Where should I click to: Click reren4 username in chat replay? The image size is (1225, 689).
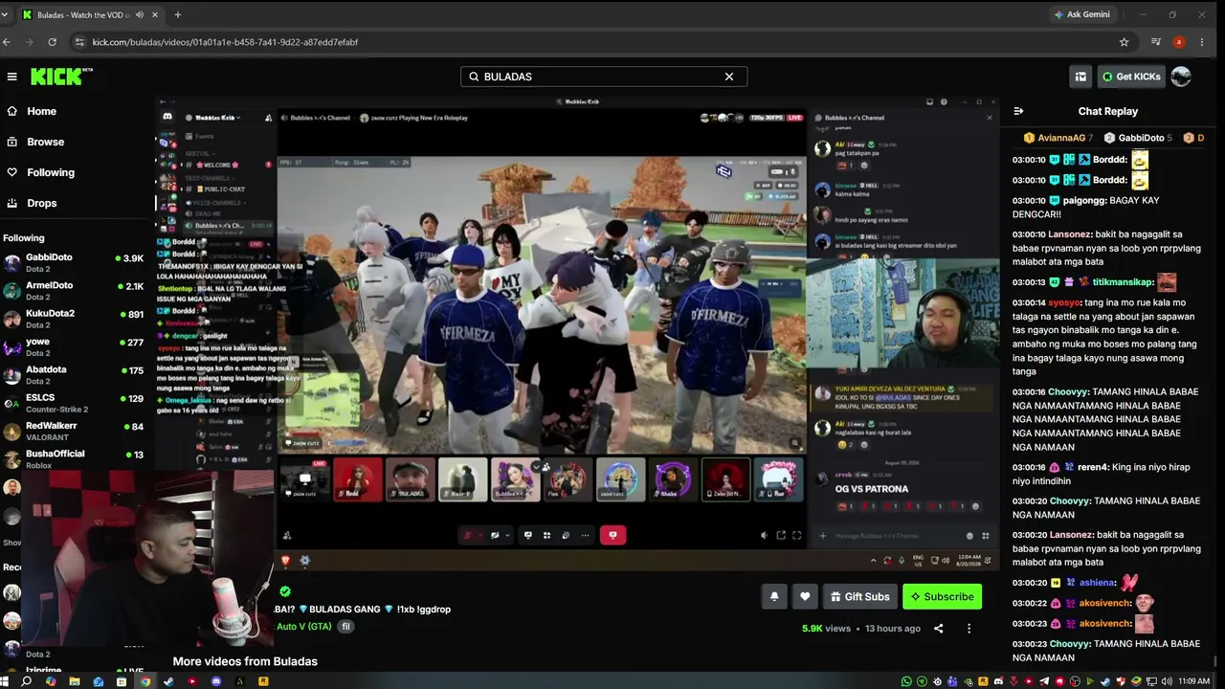[x=1093, y=468]
